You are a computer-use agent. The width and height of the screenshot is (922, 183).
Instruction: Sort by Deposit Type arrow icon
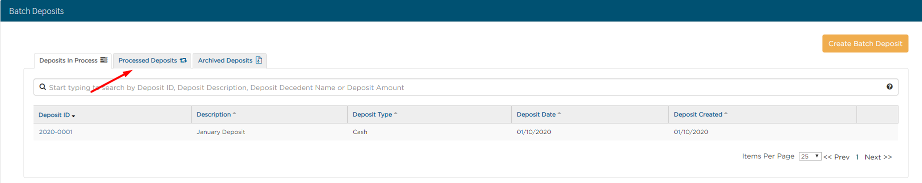click(396, 113)
